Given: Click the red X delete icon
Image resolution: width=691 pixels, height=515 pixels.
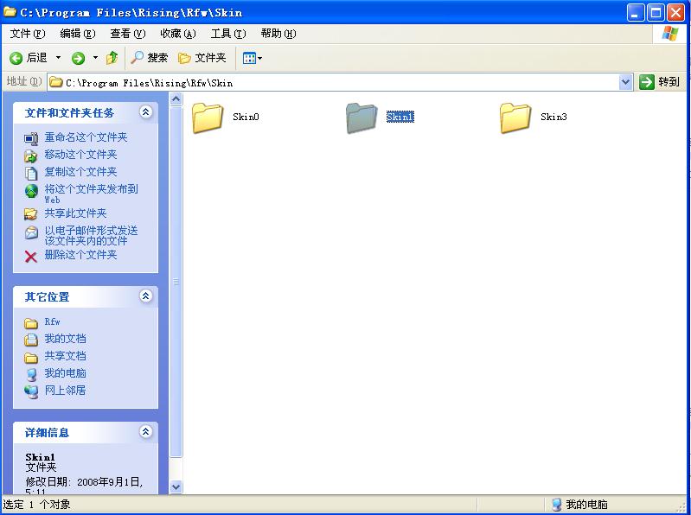Looking at the screenshot, I should (31, 256).
